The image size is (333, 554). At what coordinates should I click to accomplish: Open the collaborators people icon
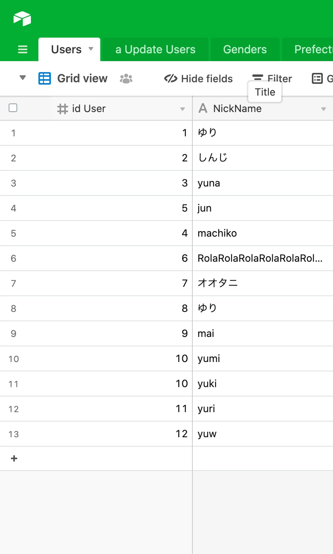coord(126,79)
